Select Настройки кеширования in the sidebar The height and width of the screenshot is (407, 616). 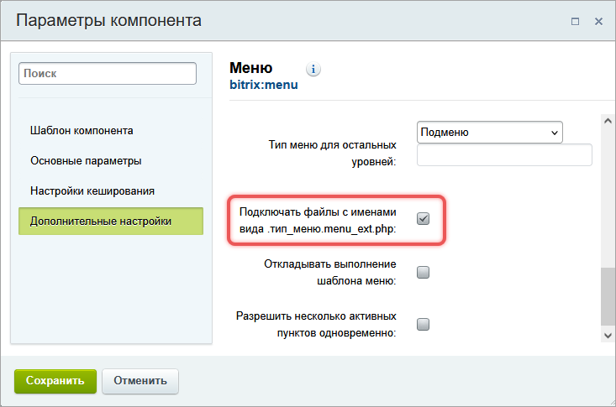[x=92, y=190]
